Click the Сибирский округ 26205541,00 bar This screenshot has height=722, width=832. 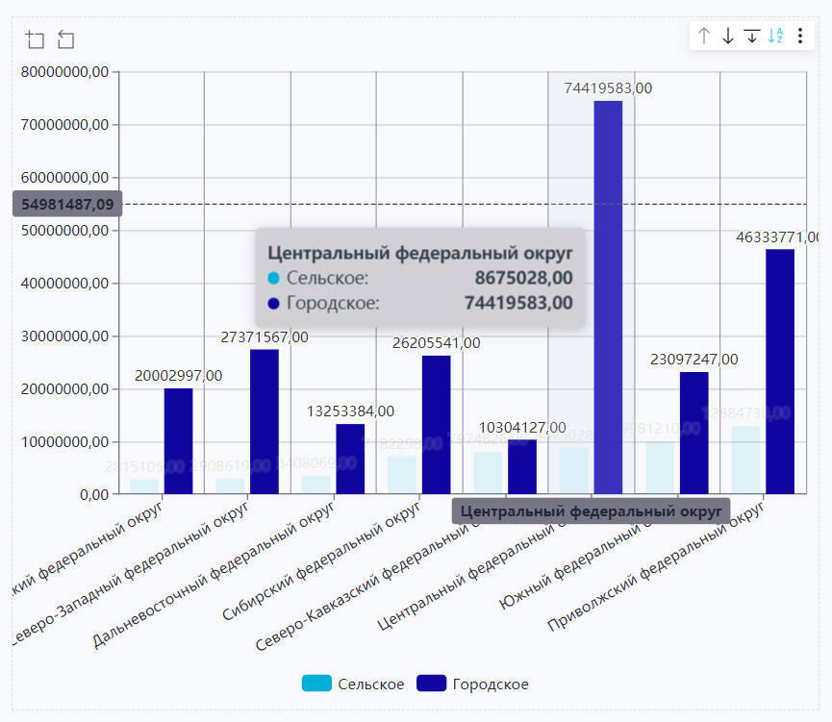coord(436,424)
